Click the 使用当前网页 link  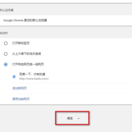tap(21, 99)
